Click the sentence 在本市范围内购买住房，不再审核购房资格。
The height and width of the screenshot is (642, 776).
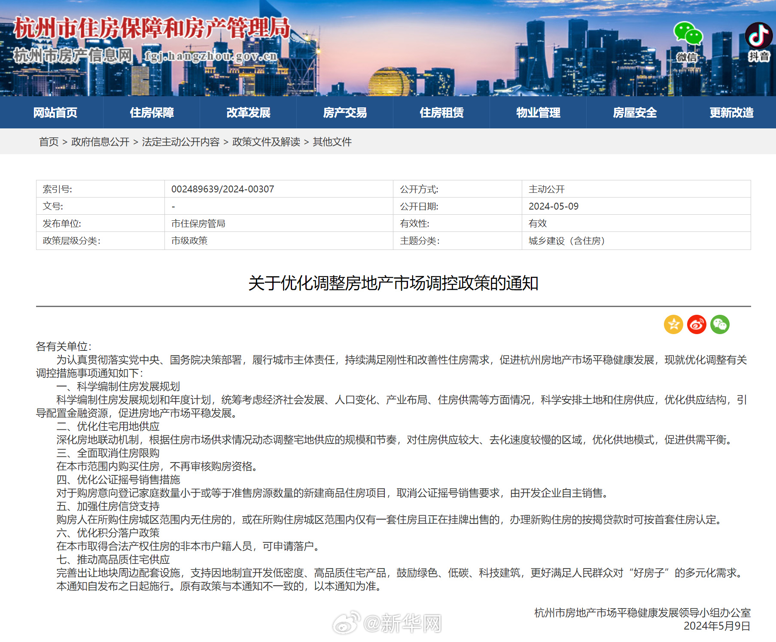point(157,466)
